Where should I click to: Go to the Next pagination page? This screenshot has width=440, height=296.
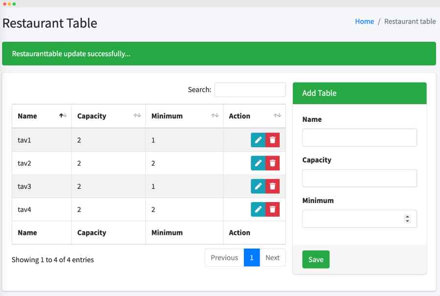tap(272, 257)
